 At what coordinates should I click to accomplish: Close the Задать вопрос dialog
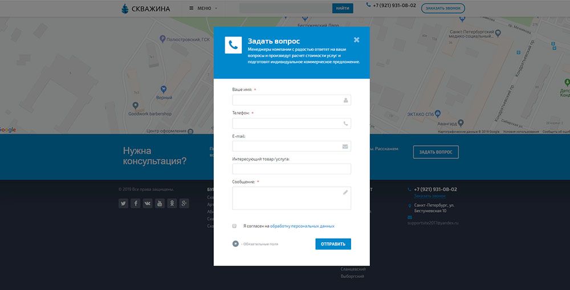[x=356, y=40]
